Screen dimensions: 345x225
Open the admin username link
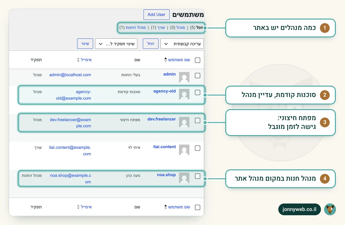(x=170, y=74)
